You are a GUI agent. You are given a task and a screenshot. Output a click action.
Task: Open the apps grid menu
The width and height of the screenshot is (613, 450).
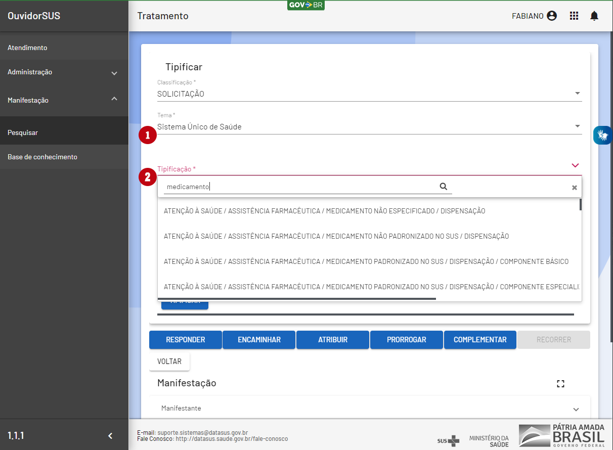point(574,16)
